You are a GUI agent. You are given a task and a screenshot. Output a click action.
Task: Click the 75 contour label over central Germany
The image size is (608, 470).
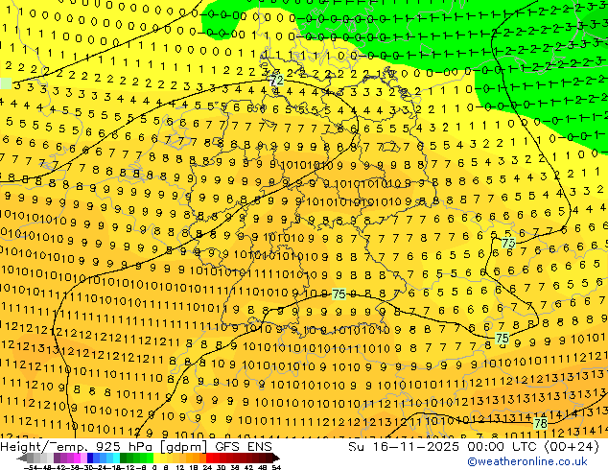pos(339,294)
